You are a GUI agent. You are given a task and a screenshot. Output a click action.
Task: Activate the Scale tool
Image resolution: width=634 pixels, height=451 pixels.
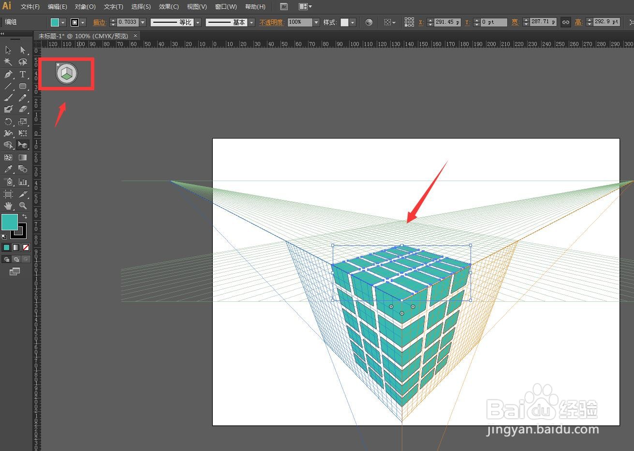23,122
